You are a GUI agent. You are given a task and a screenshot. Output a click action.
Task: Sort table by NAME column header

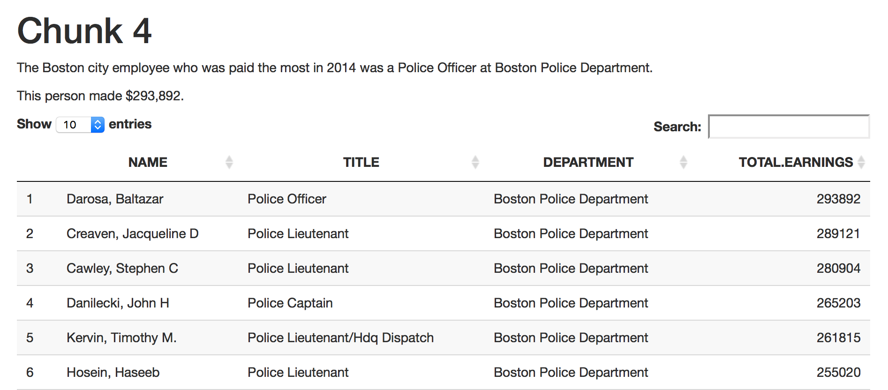point(148,162)
